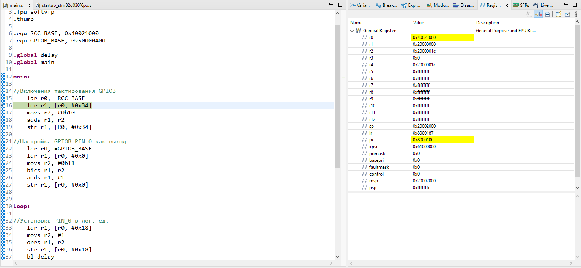Screen dimensions: 581x268
Task: Open the Registers view menu (three dots)
Action: point(576,14)
